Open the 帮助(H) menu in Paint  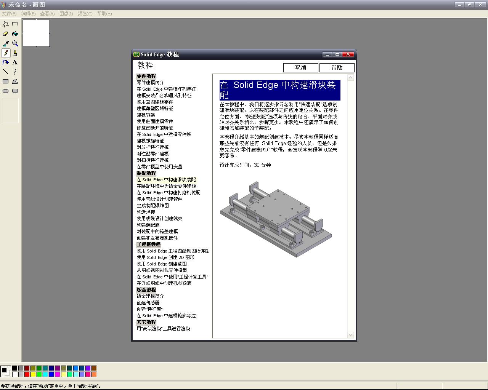pos(104,14)
